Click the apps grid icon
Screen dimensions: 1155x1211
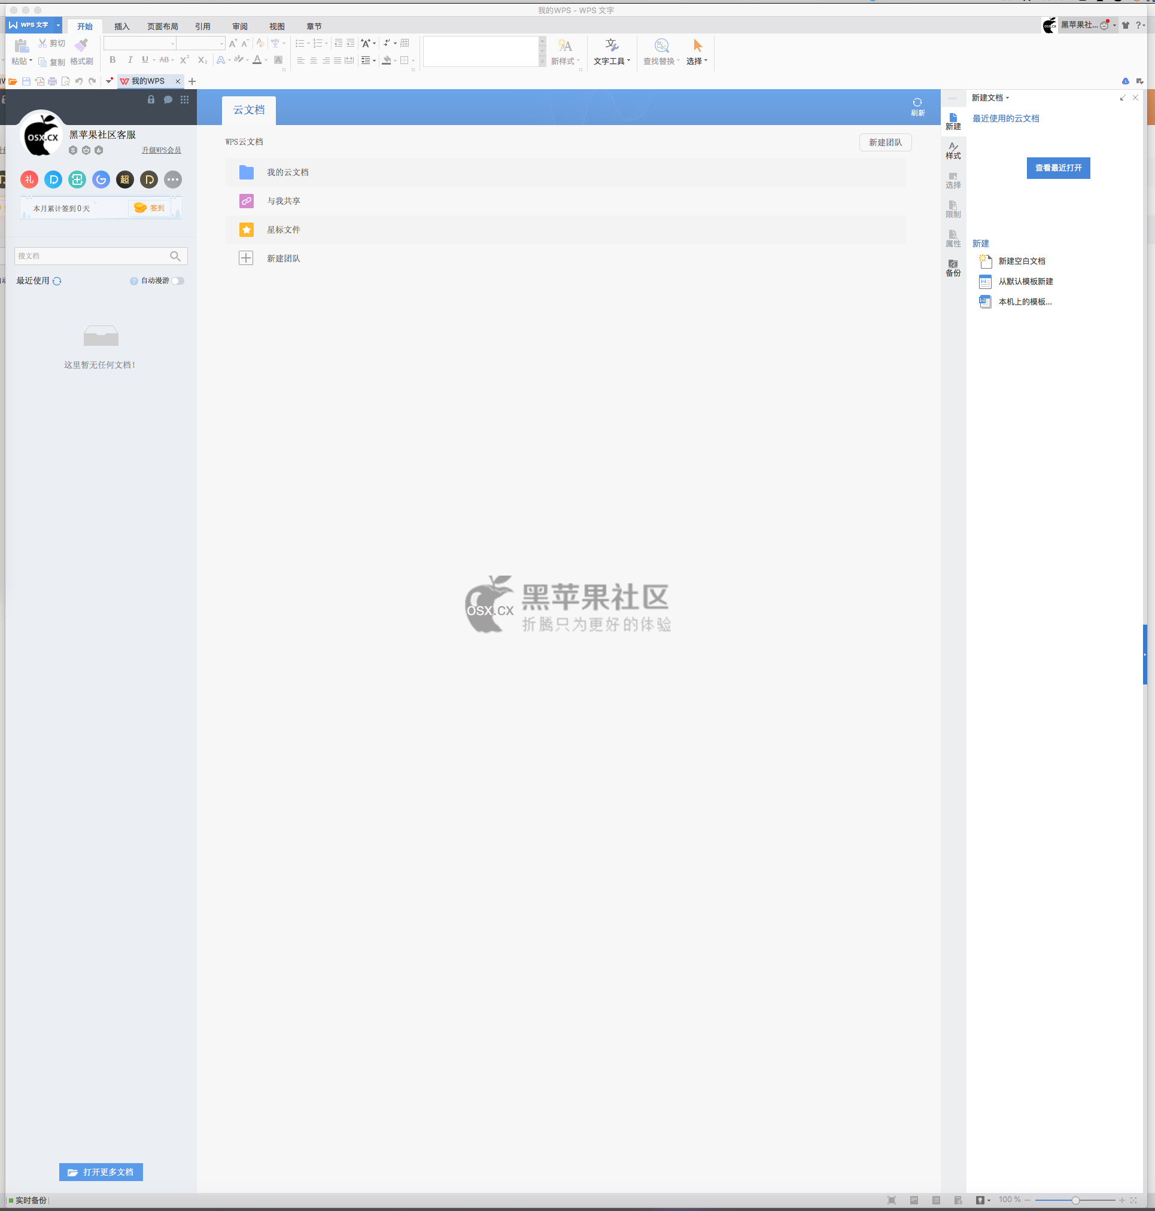tap(185, 100)
